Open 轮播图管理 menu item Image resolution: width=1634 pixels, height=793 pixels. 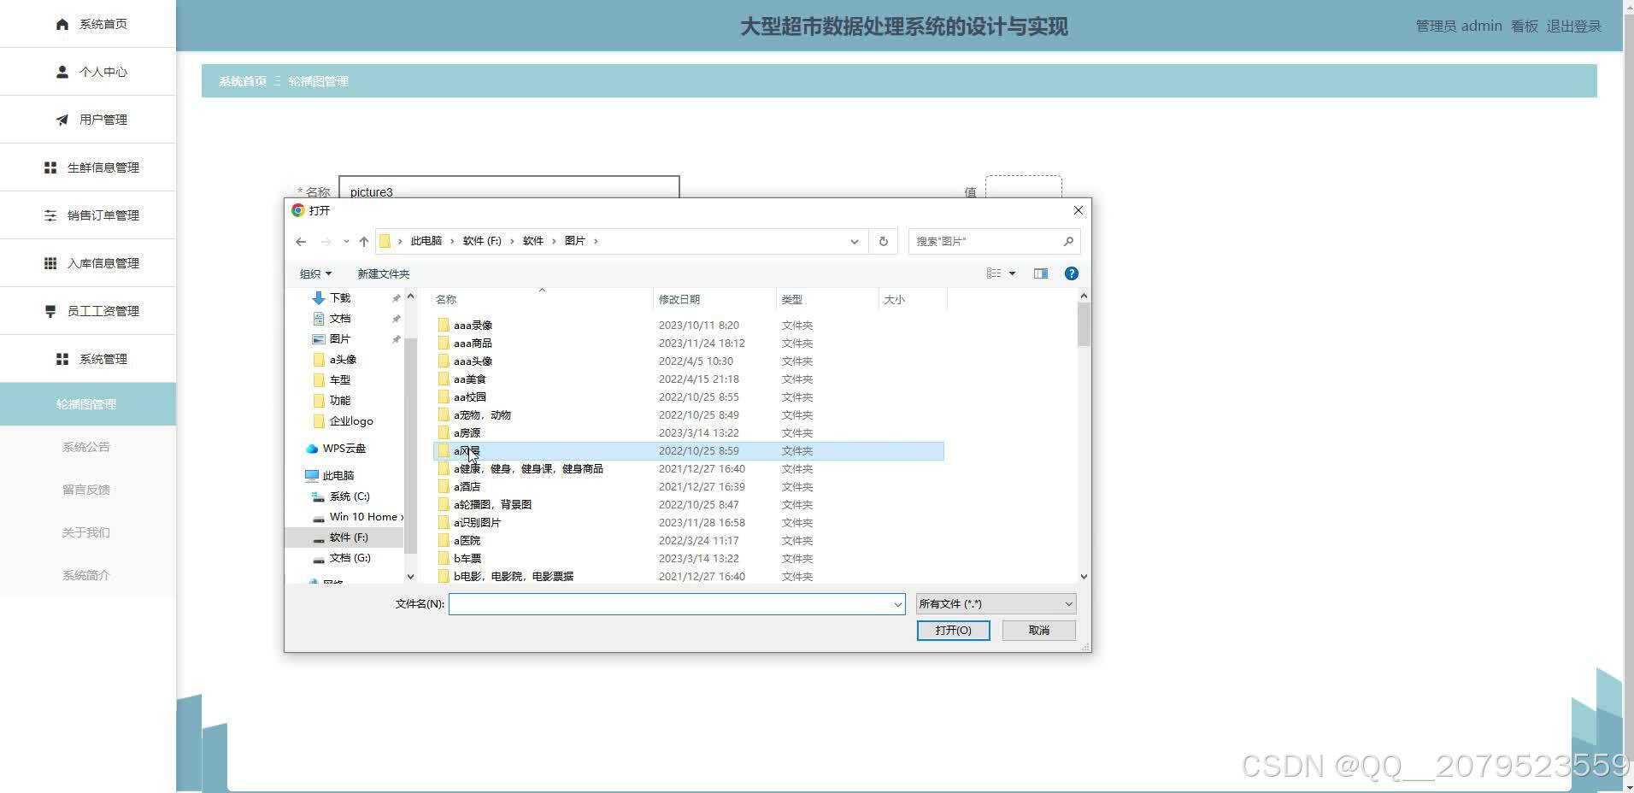[x=87, y=404]
